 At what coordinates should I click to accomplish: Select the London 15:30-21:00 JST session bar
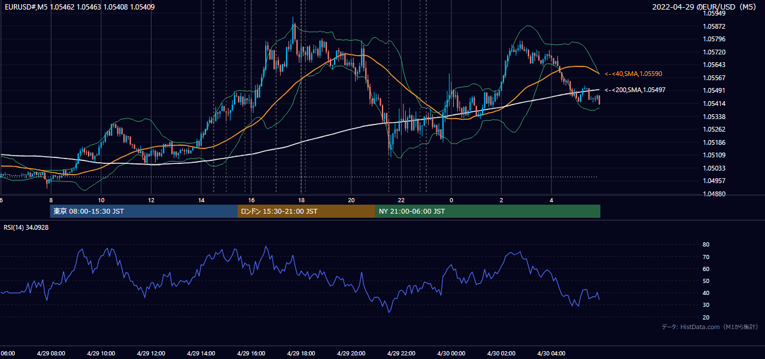[306, 211]
